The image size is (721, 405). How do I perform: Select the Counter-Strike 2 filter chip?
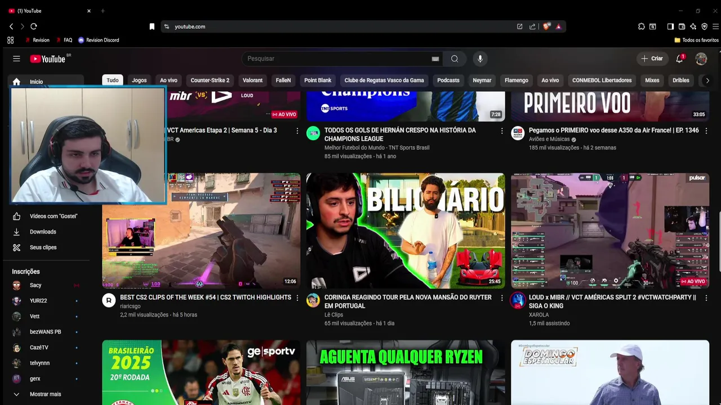(x=210, y=80)
